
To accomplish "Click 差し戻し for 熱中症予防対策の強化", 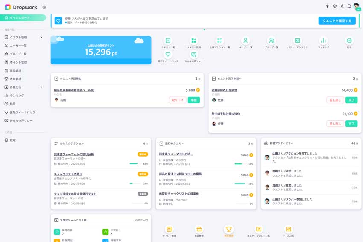I will pyautogui.click(x=335, y=123).
